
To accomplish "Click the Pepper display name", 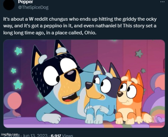I will pos(26,2).
